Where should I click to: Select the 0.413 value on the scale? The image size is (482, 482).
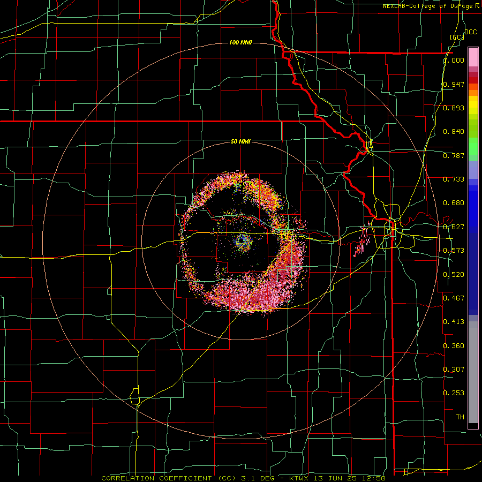(454, 321)
